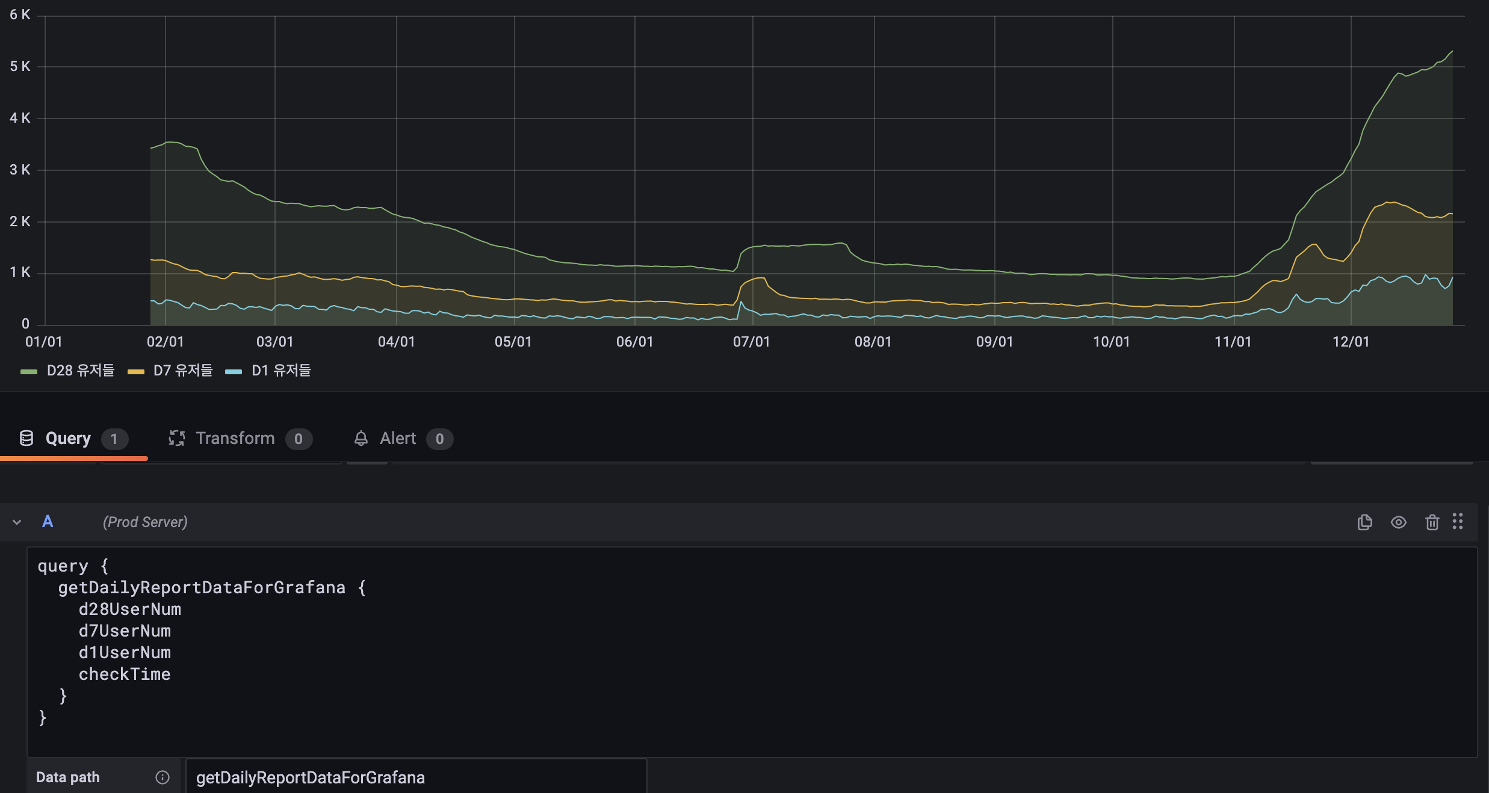This screenshot has width=1489, height=793.
Task: Switch to the Transform tab
Action: click(235, 438)
